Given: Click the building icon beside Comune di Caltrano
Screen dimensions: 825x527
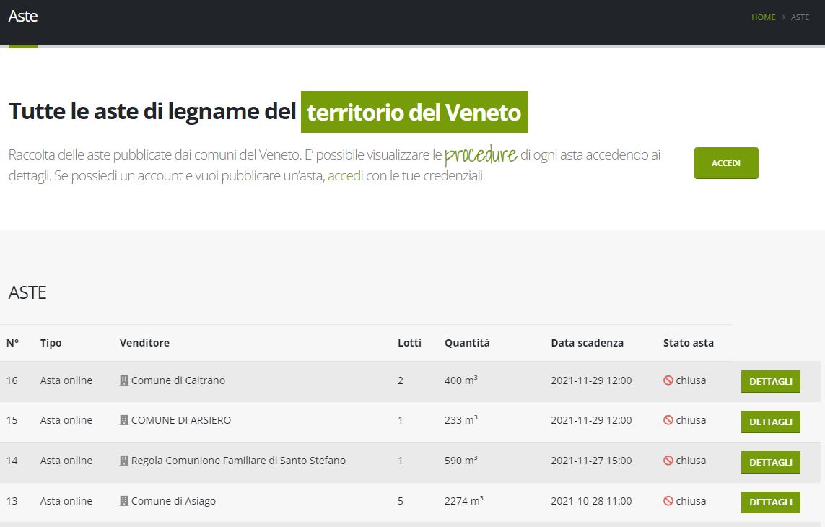Looking at the screenshot, I should coord(124,380).
